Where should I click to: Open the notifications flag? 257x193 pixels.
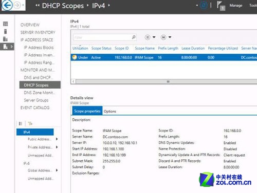coord(221,6)
